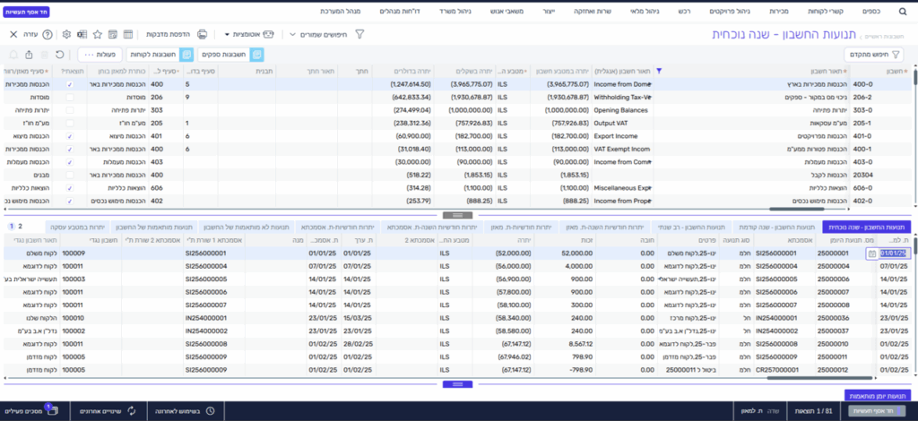Viewport: 918px width, 421px height.
Task: Toggle תוצאתי checkbox in הכנסות מעמלות row
Action: [70, 162]
